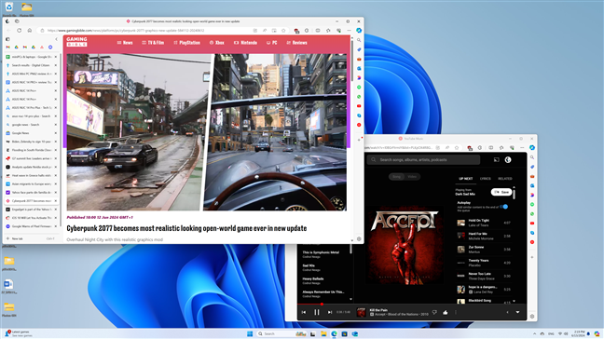Switch to Video mode in YouTube Music
The image size is (604, 339).
[x=412, y=177]
